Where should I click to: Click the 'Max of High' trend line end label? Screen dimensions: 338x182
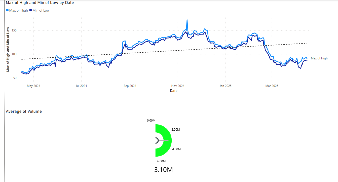(x=319, y=58)
